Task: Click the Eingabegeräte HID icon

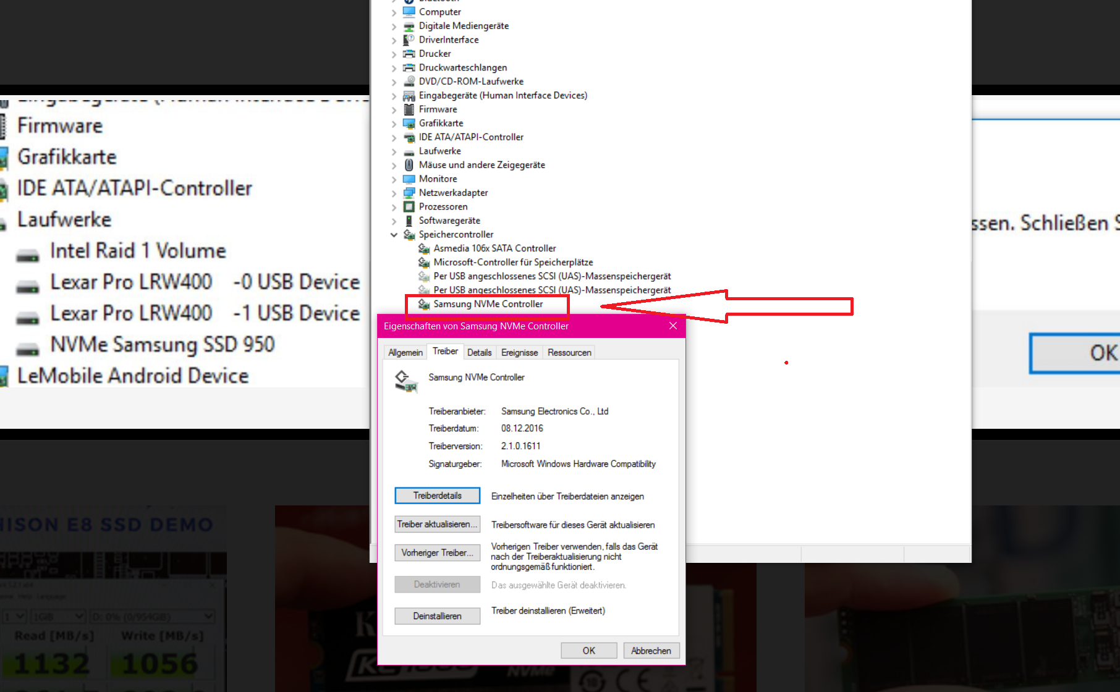Action: [409, 95]
